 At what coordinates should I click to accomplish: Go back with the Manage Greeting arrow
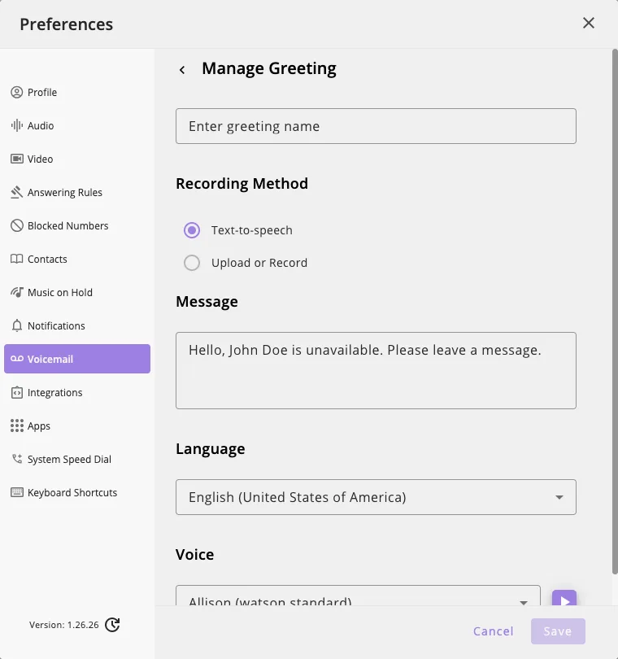[x=182, y=70]
